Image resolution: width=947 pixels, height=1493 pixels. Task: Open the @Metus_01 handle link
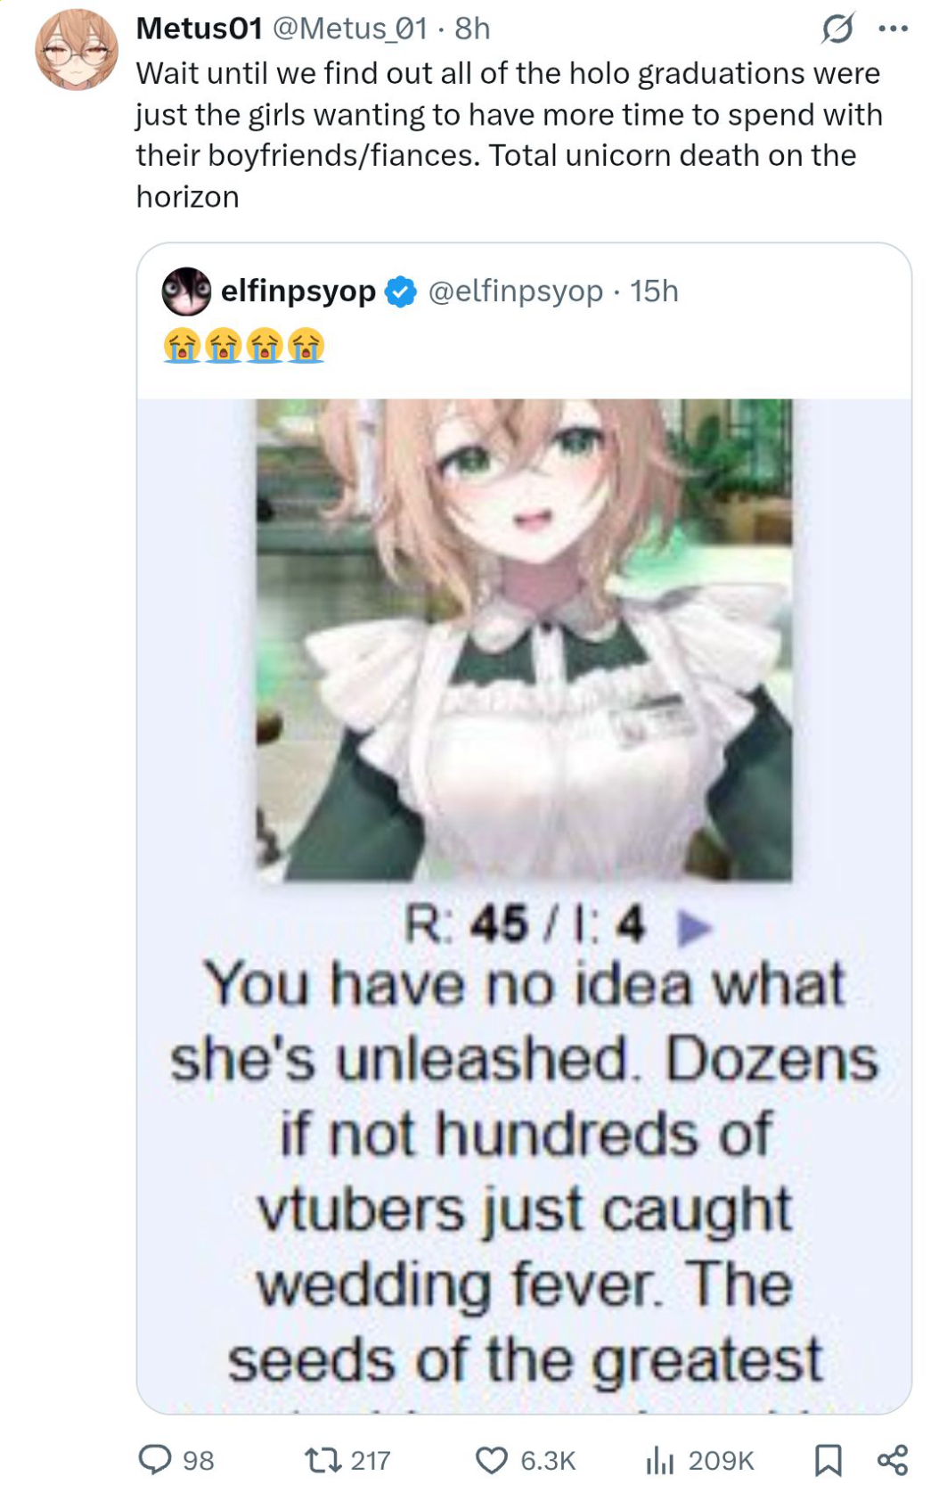click(x=349, y=29)
